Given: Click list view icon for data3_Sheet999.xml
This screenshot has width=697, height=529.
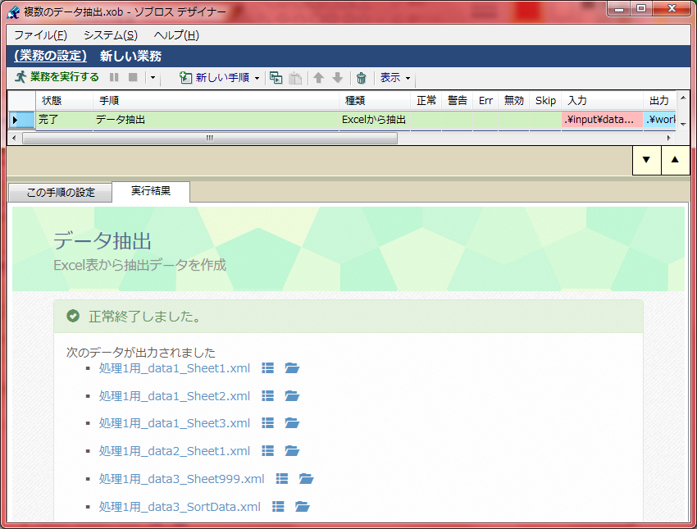Looking at the screenshot, I should click(x=282, y=479).
